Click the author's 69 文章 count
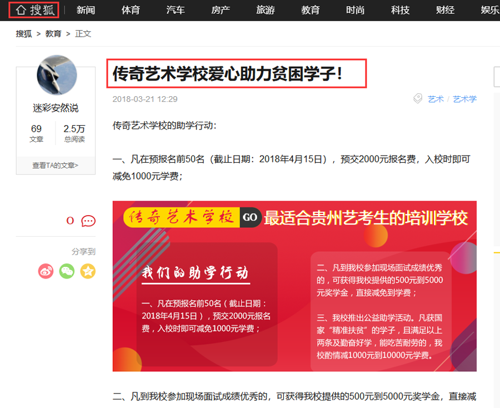Image resolution: width=500 pixels, height=408 pixels. [x=36, y=133]
